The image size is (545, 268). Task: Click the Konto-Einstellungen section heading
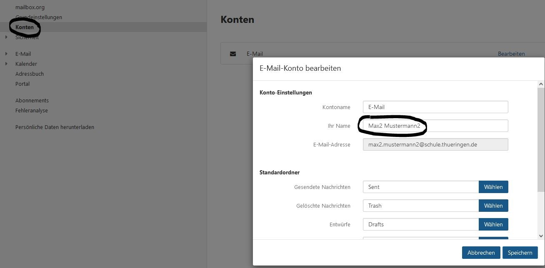coord(286,92)
